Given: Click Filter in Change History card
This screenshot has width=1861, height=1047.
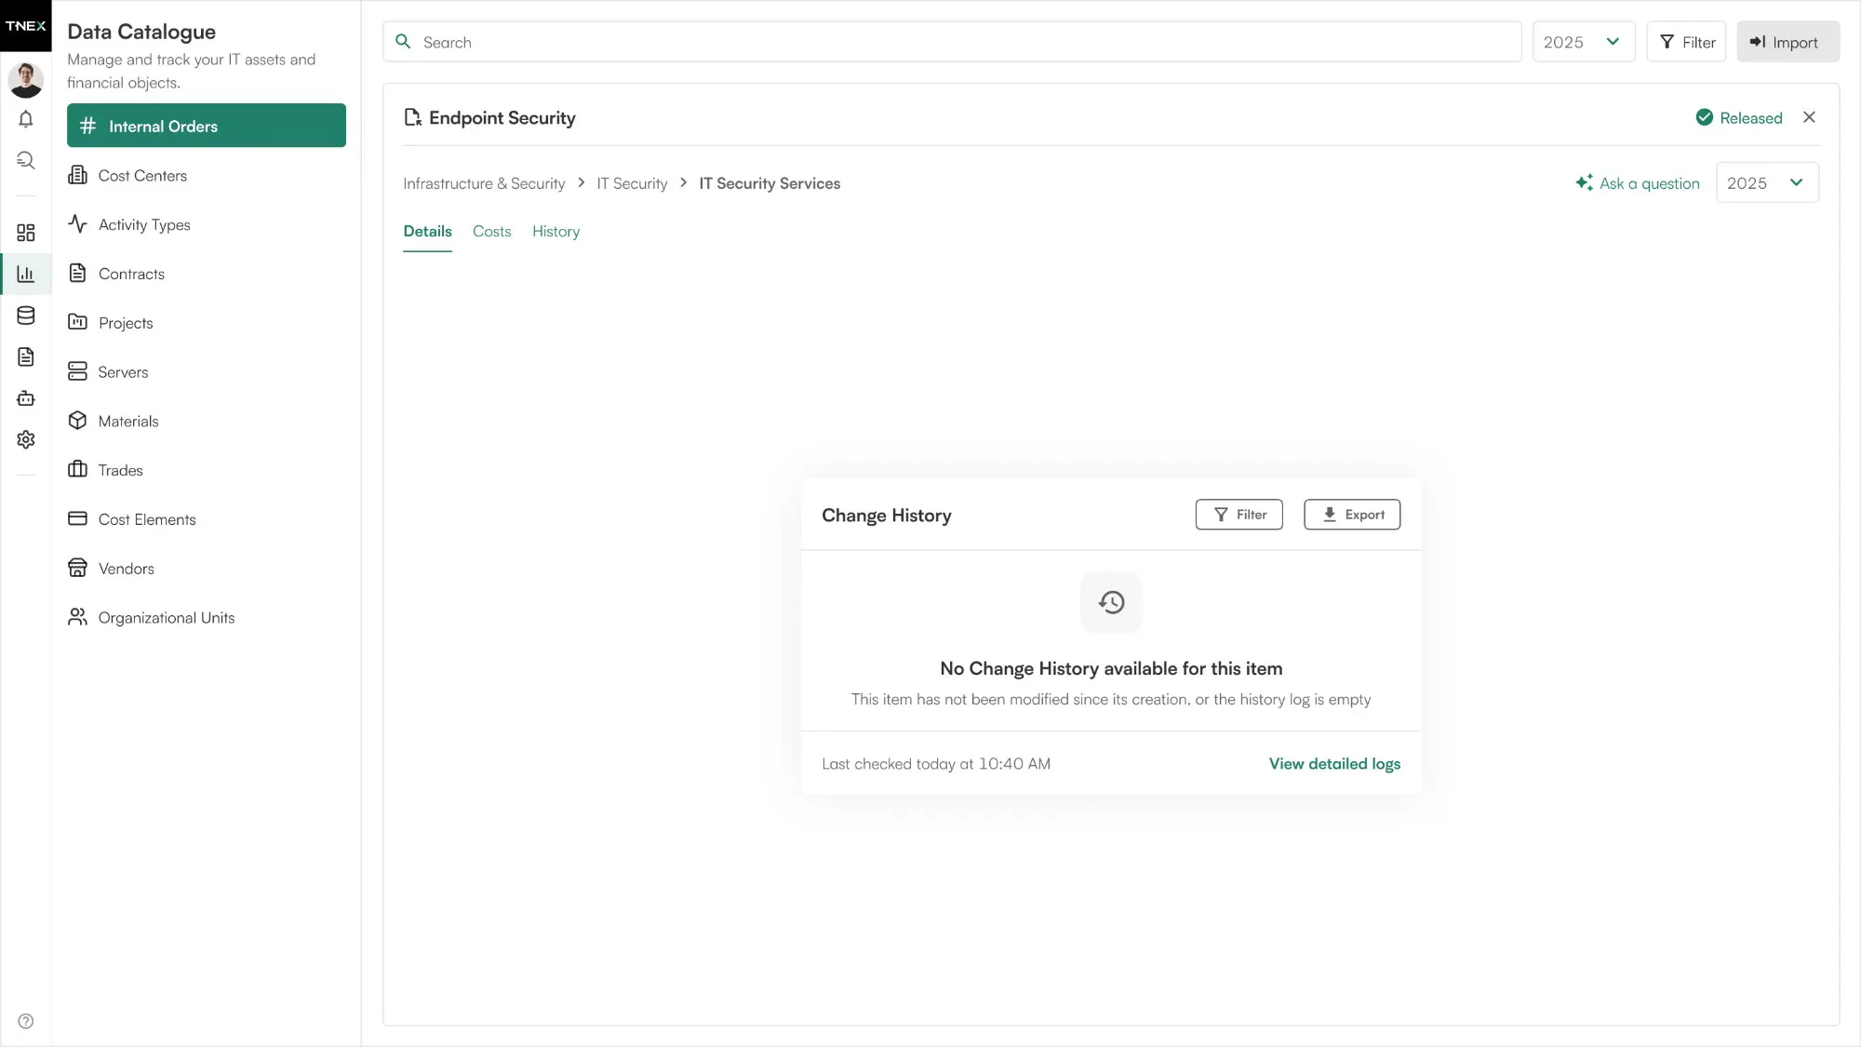Looking at the screenshot, I should pos(1238,515).
